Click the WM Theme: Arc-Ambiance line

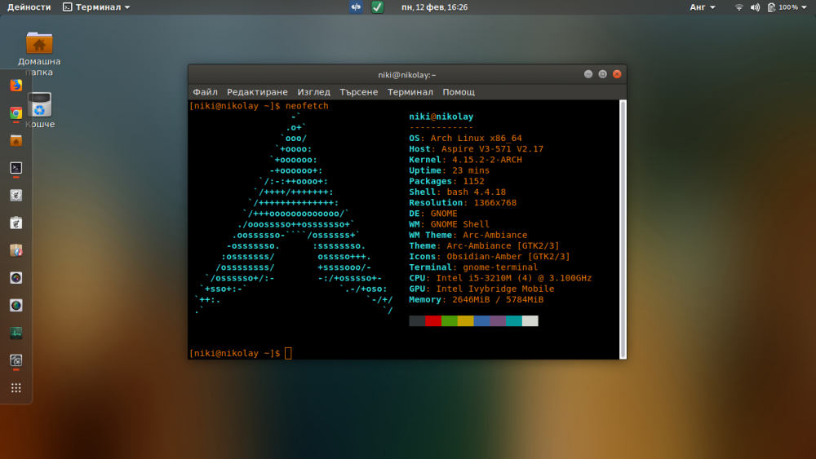click(x=468, y=235)
